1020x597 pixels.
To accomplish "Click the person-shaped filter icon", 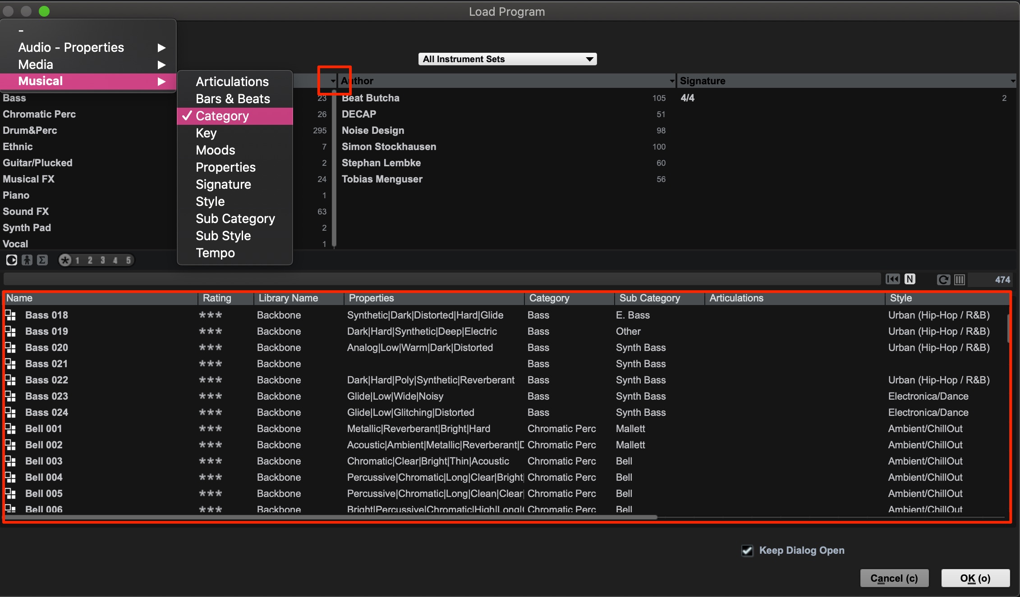I will coord(27,260).
